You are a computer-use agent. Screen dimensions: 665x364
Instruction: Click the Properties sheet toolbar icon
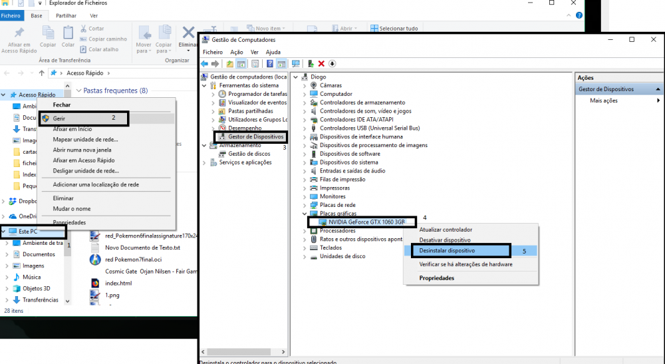coord(255,64)
